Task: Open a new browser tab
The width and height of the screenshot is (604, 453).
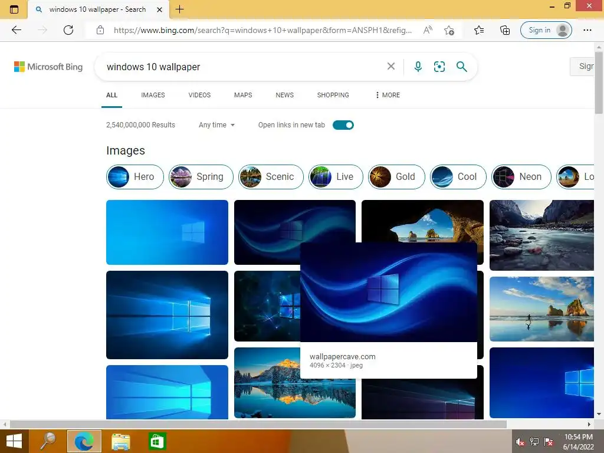Action: (179, 9)
